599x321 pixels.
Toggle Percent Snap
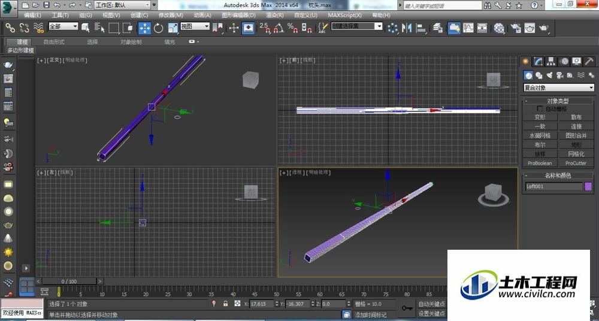(293, 28)
